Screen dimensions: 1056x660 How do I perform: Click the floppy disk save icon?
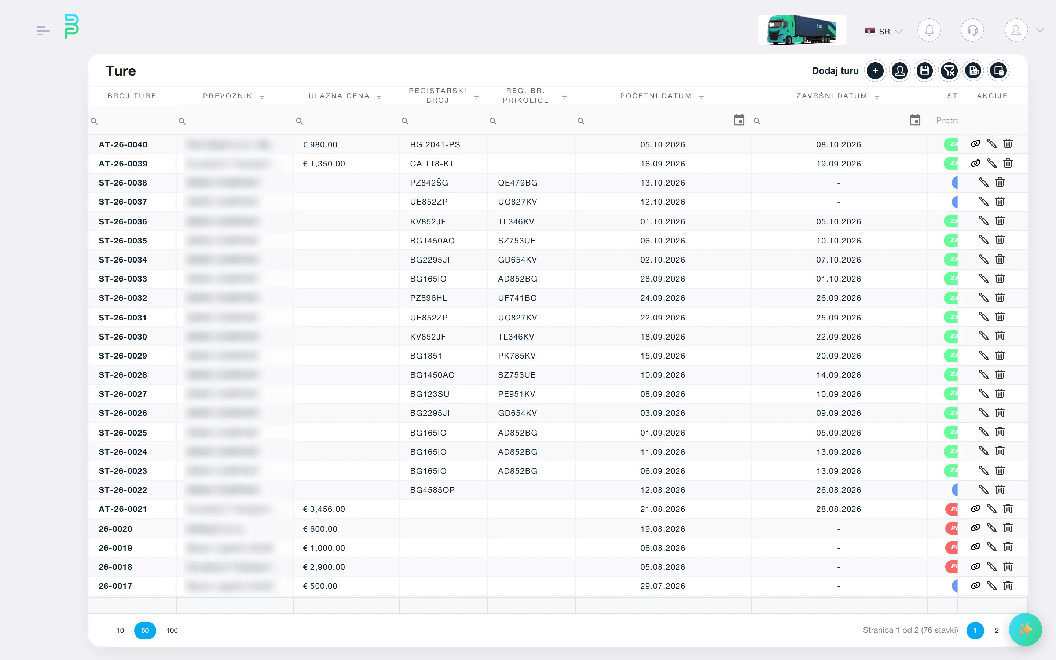tap(924, 71)
